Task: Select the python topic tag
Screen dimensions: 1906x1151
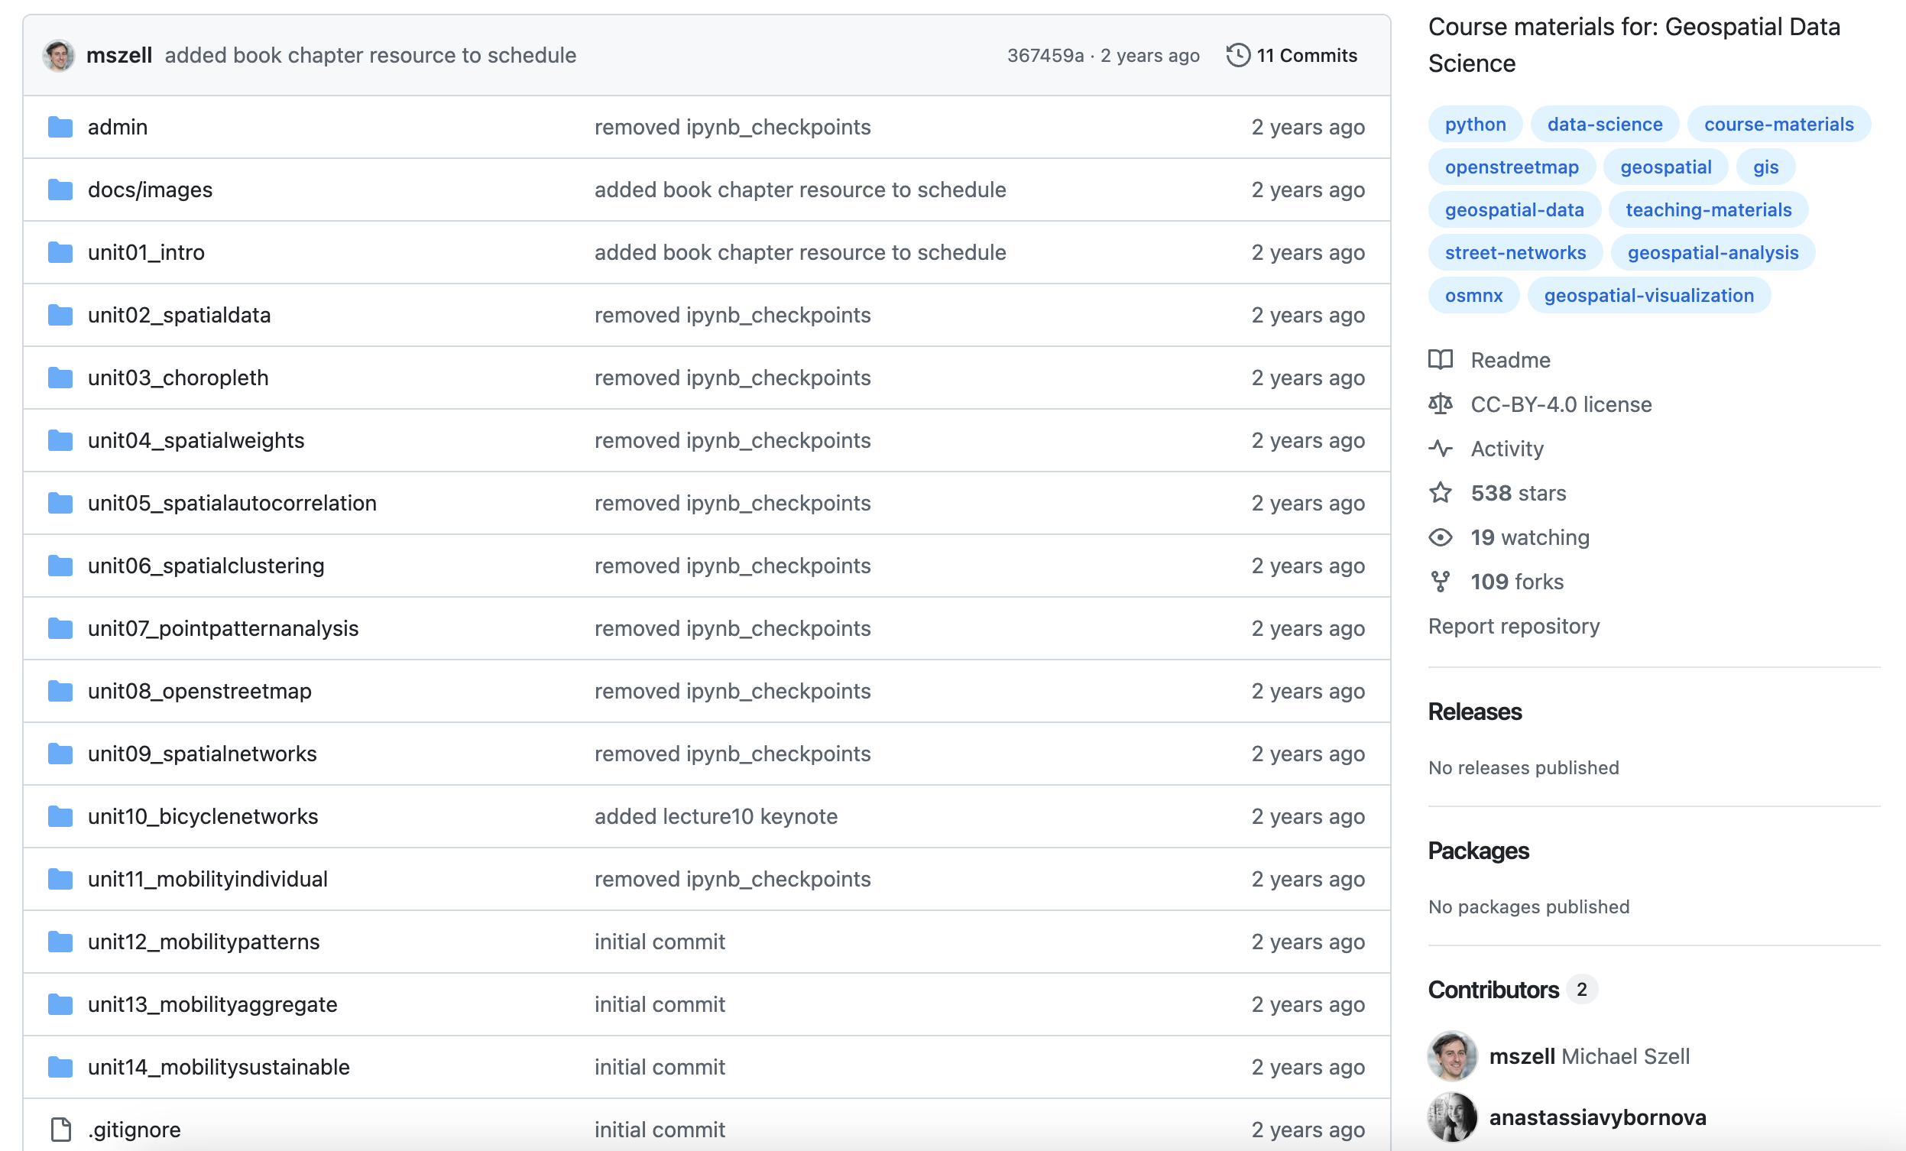Action: [1475, 125]
